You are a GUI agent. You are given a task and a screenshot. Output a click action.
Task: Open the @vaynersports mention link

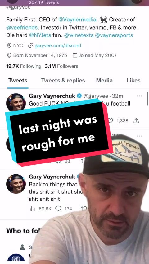[114, 35]
